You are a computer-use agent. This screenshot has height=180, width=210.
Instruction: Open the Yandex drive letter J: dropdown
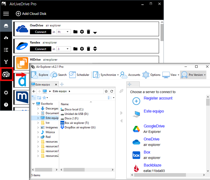(x=64, y=49)
